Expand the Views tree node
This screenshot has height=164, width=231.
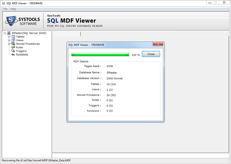pyautogui.click(x=9, y=40)
